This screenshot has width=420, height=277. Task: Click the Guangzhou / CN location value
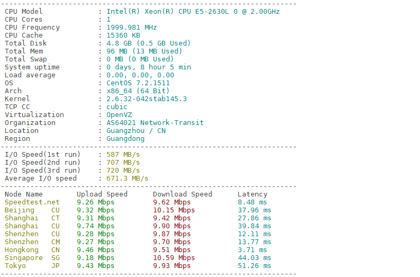pyautogui.click(x=136, y=131)
